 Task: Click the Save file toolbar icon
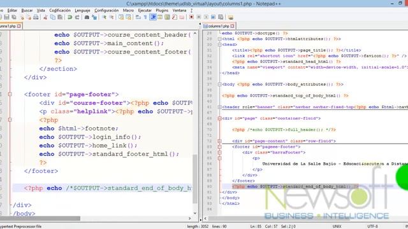[6, 17]
